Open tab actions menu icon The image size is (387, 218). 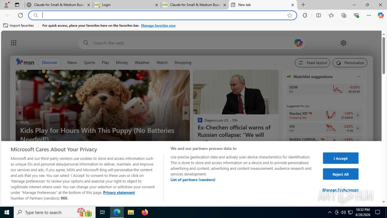point(17,5)
